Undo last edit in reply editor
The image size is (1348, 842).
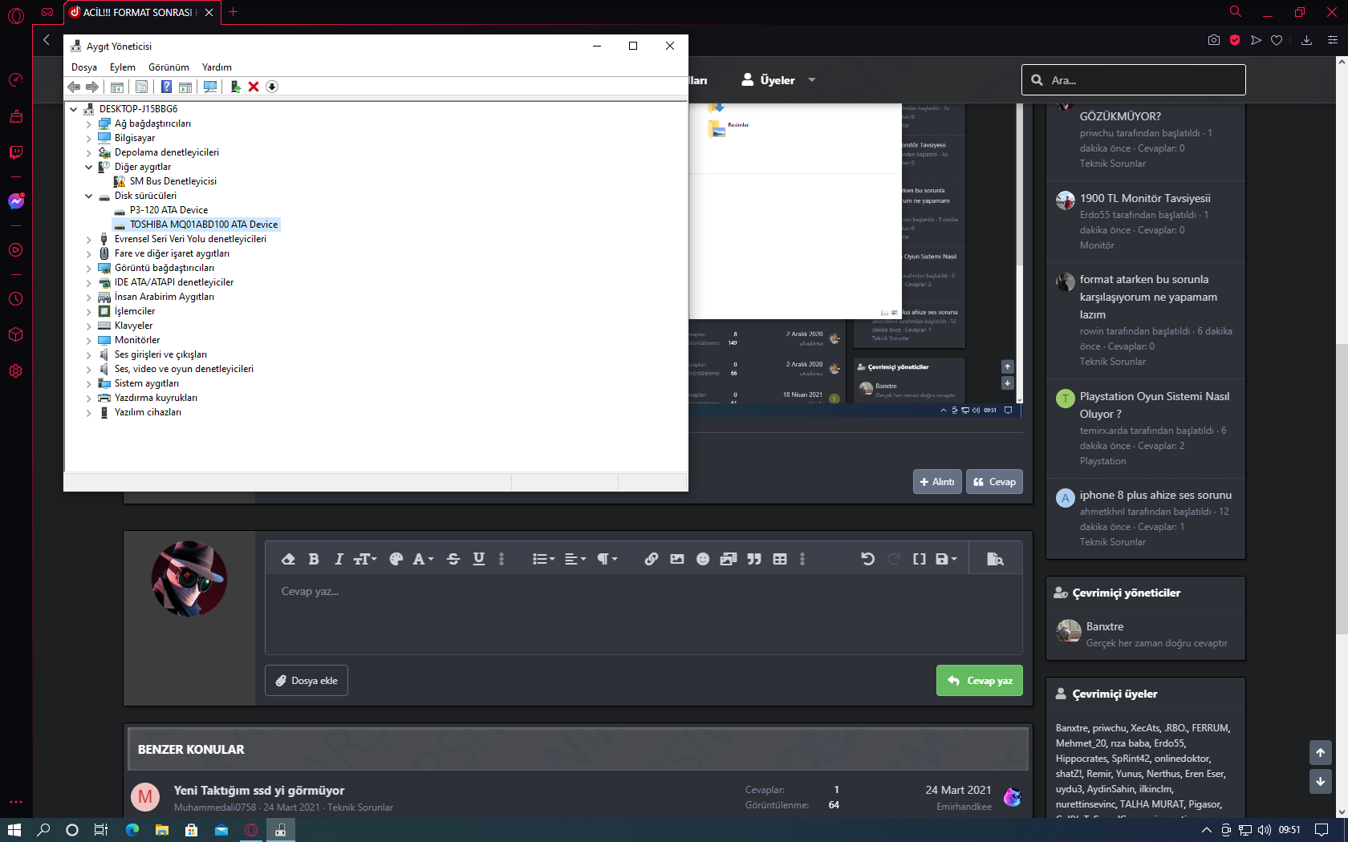pos(867,559)
